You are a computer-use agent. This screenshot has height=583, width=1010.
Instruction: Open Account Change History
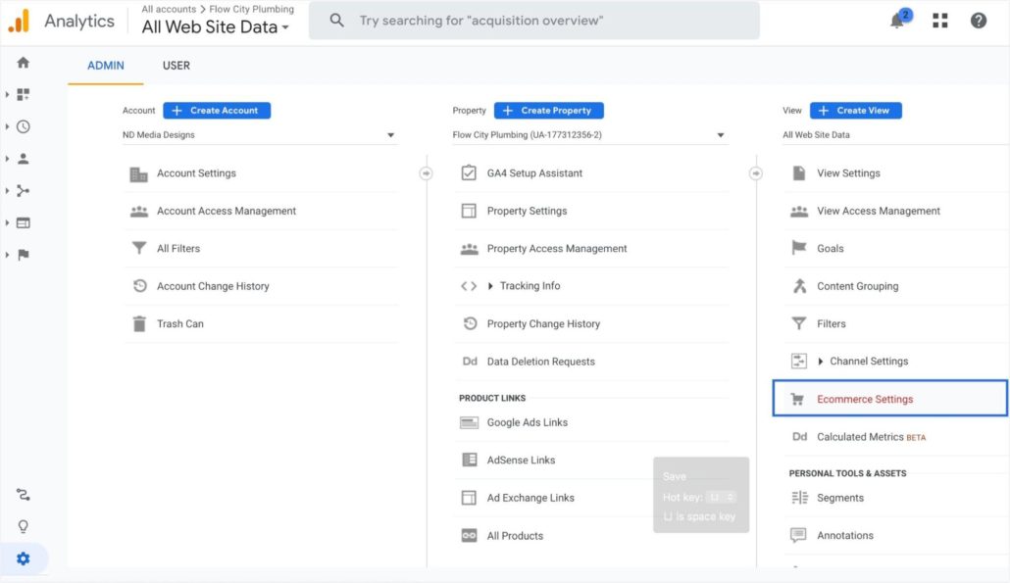tap(213, 286)
